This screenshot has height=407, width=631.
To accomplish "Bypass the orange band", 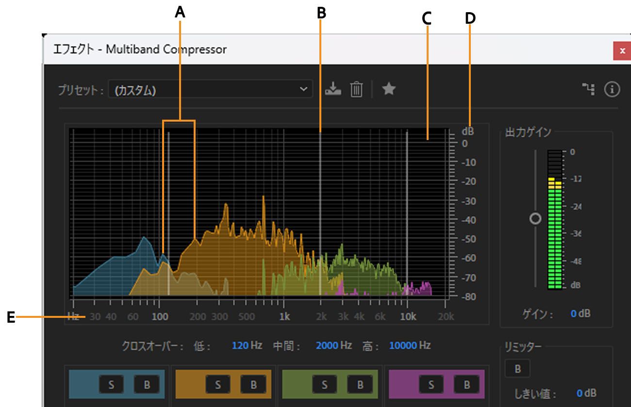I will pyautogui.click(x=253, y=385).
